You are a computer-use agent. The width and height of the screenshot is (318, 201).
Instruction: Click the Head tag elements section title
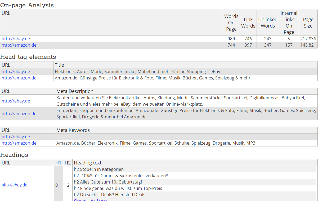click(x=28, y=57)
